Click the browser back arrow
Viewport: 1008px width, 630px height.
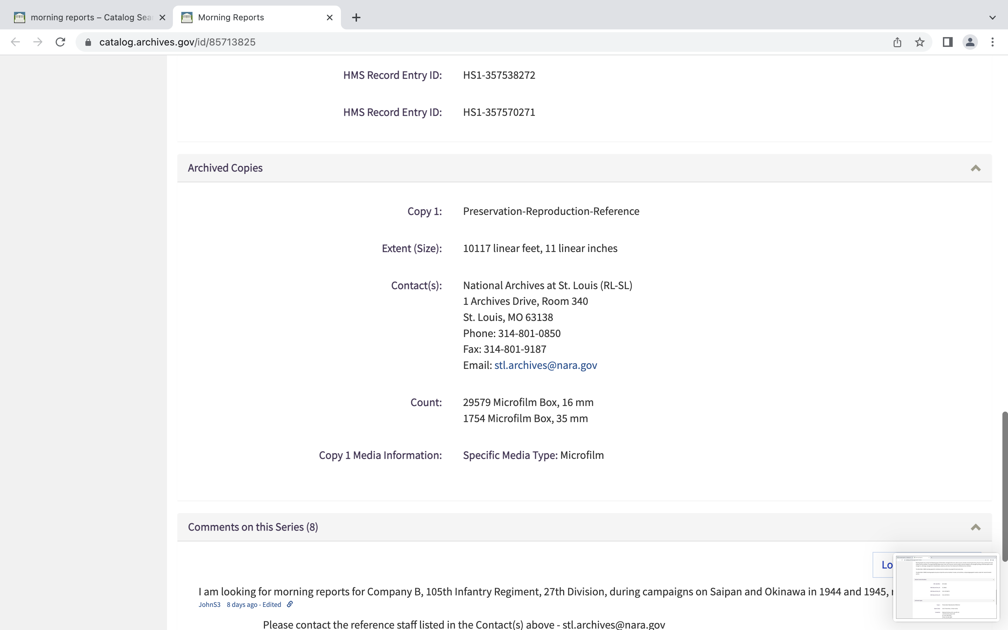point(15,42)
